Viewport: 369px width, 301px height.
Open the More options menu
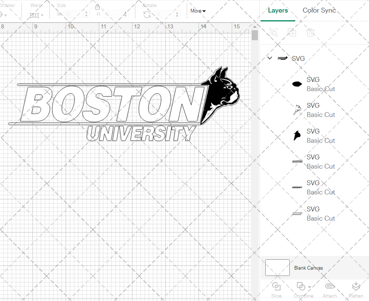pyautogui.click(x=198, y=11)
